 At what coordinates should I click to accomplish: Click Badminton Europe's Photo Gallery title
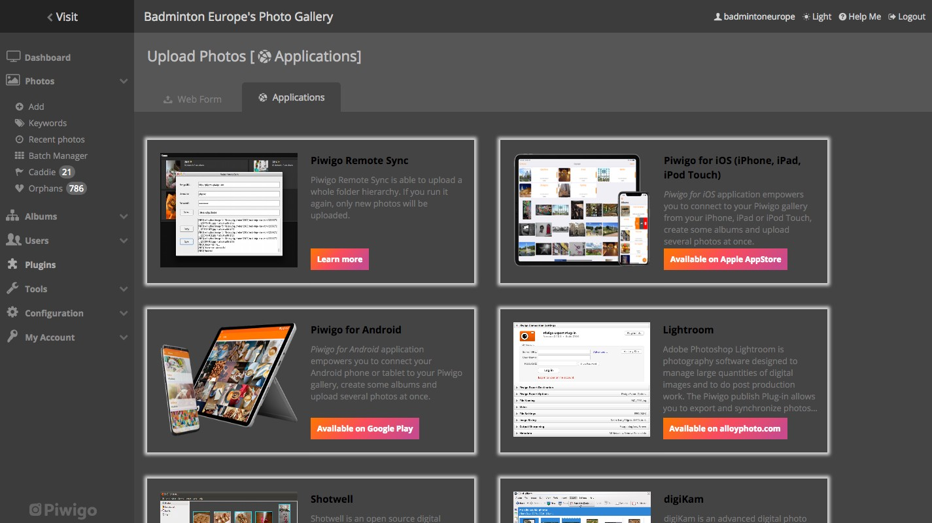tap(238, 16)
